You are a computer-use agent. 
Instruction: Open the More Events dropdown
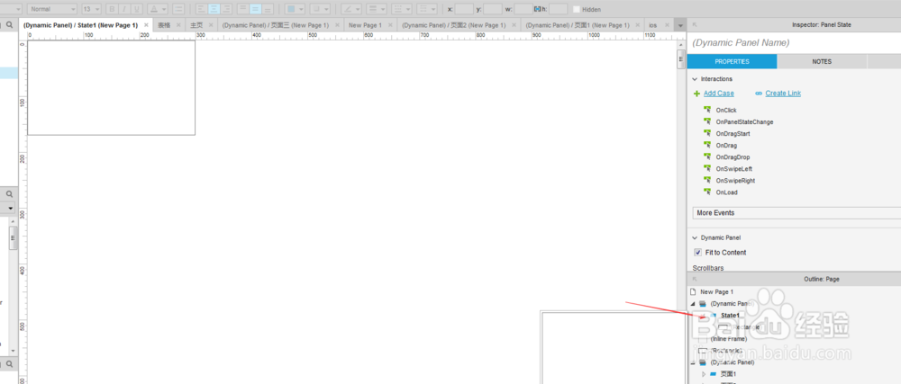coord(796,212)
